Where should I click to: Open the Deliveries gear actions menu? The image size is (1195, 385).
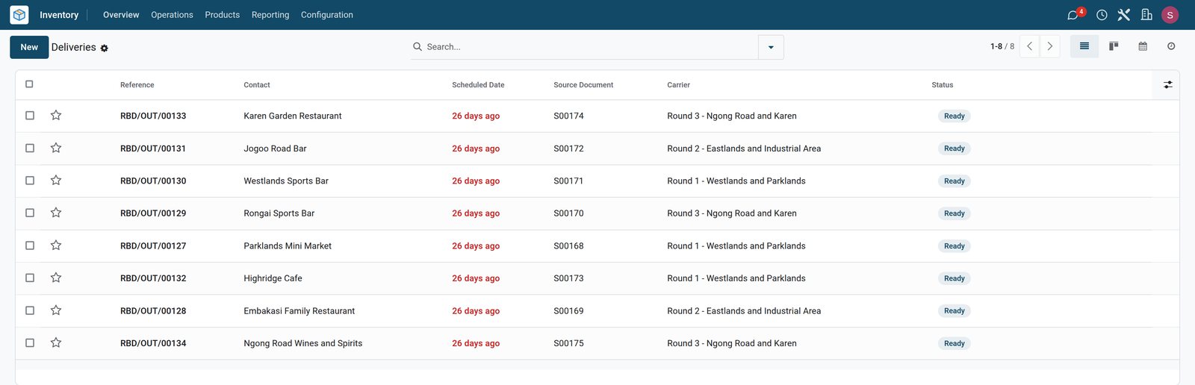pos(105,48)
